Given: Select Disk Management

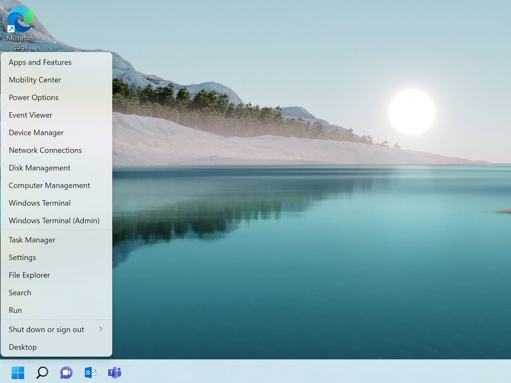Looking at the screenshot, I should 40,168.
